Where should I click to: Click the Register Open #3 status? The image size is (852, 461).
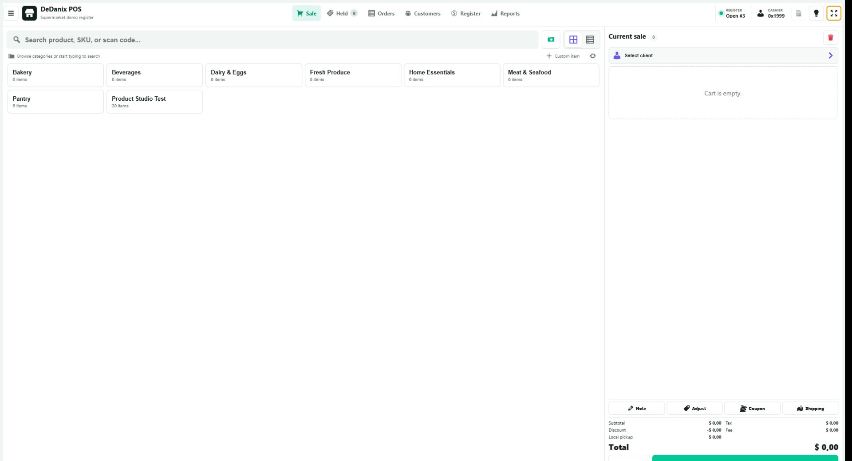tap(732, 13)
